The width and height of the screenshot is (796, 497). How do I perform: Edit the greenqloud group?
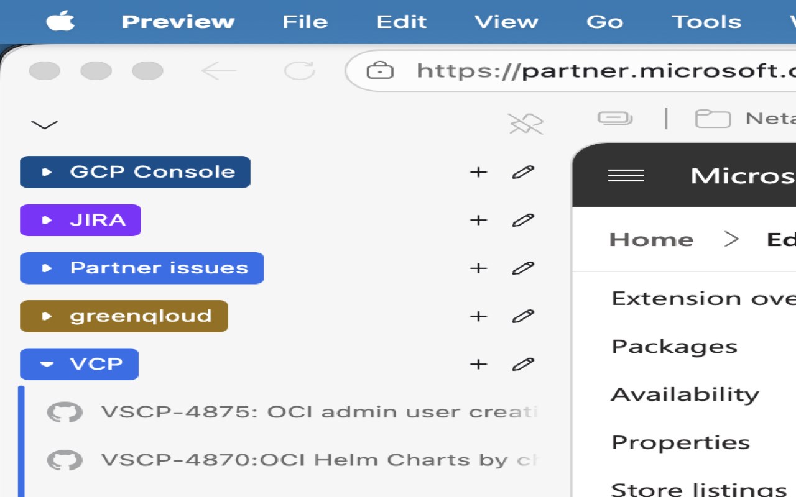[x=523, y=316]
